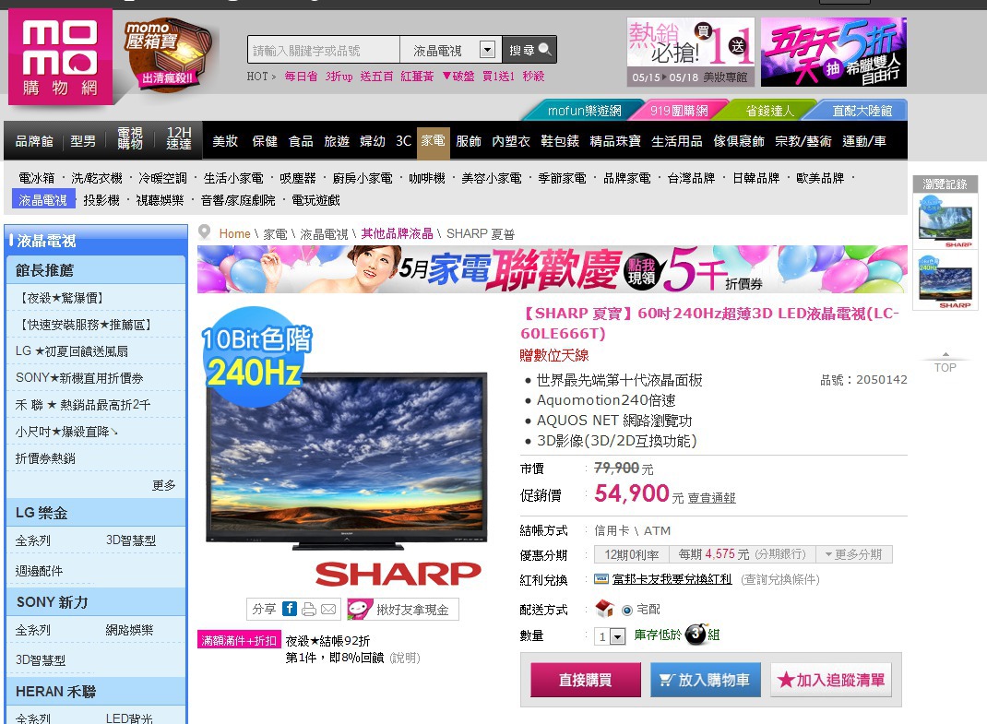Open SONY★新機直用折價券 sidebar link
Image resolution: width=987 pixels, height=724 pixels.
(x=79, y=378)
